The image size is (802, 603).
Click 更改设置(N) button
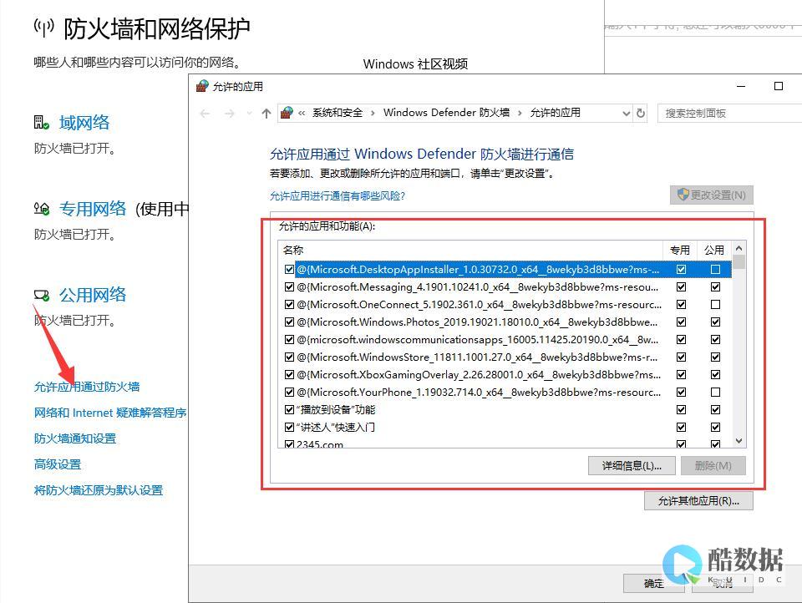point(712,195)
